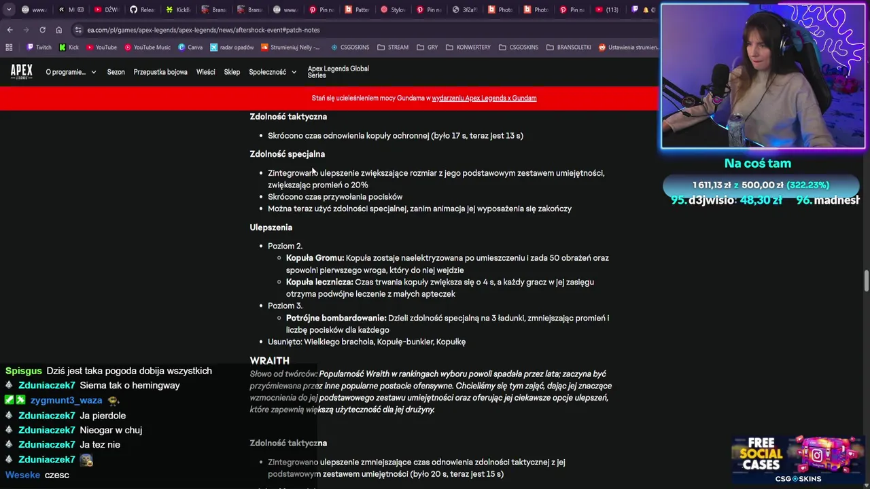Reload the current page
The height and width of the screenshot is (489, 870).
coord(42,30)
